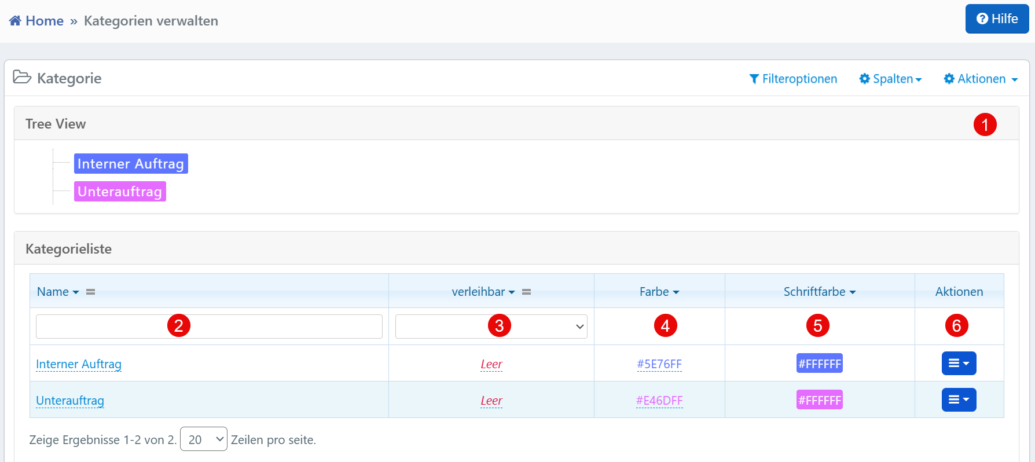Click drag handle icon beside verleihbar column
The height and width of the screenshot is (462, 1035).
tap(526, 292)
